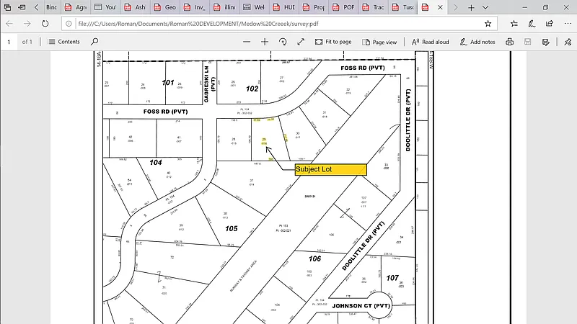Share this page using share icon

[550, 23]
